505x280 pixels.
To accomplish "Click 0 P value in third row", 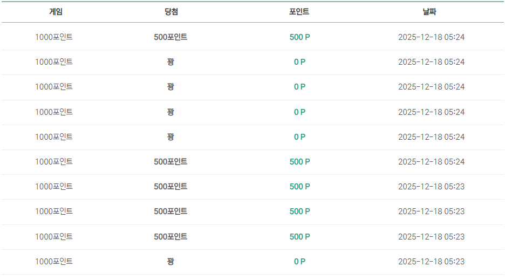I will [299, 87].
